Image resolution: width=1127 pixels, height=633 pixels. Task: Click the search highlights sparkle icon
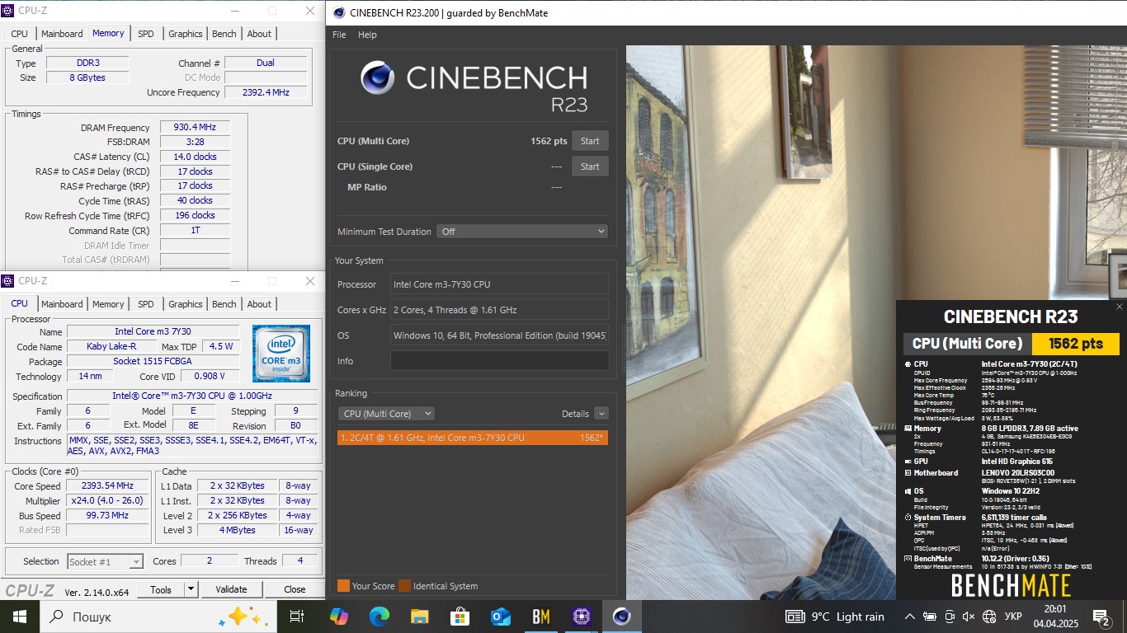[243, 617]
